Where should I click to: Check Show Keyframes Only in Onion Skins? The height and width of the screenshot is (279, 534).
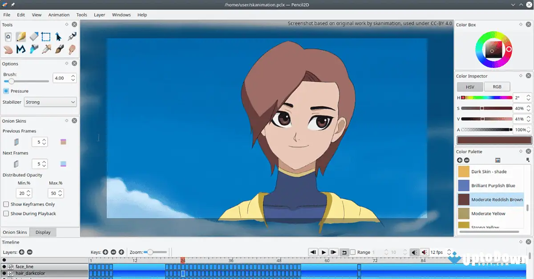[x=7, y=204]
